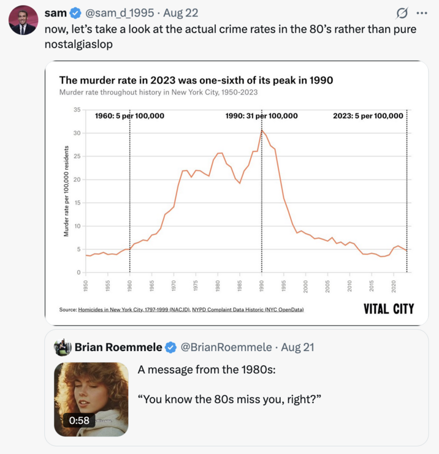Open the Brian Roemmele display name

(x=118, y=347)
